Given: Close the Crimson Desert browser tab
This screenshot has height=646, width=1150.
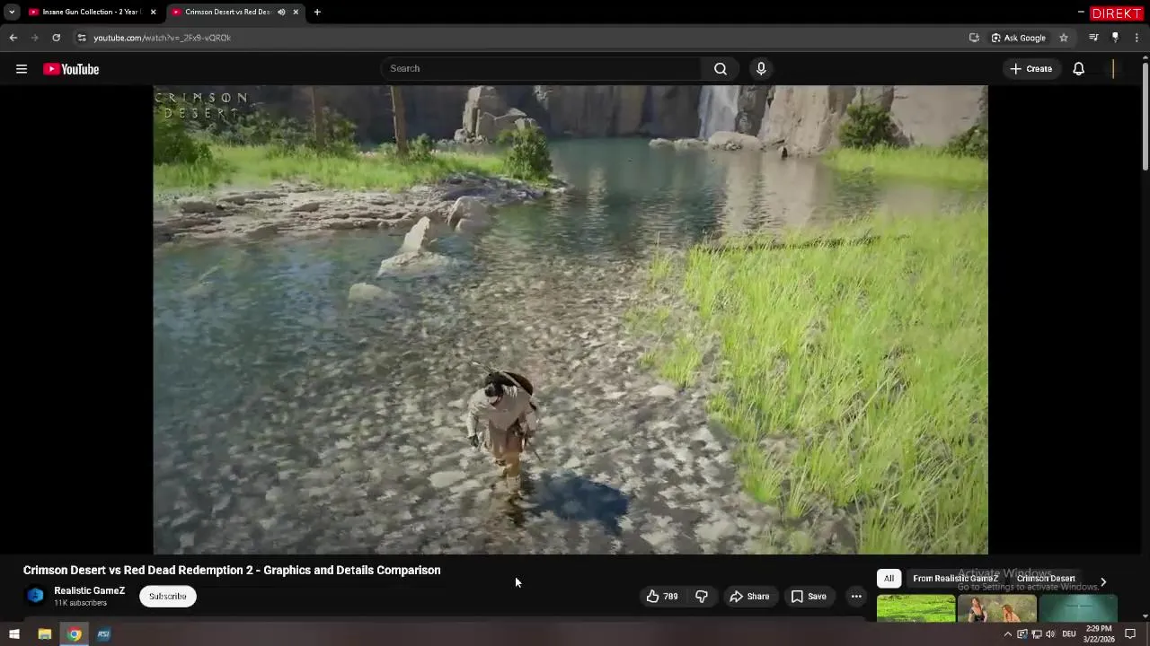Looking at the screenshot, I should pyautogui.click(x=296, y=12).
